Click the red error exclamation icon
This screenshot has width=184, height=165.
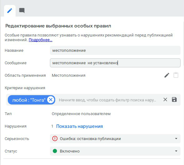[55, 138]
